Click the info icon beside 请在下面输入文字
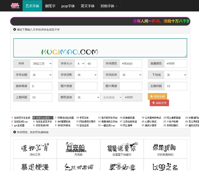This screenshot has height=171, width=199. pos(15,30)
